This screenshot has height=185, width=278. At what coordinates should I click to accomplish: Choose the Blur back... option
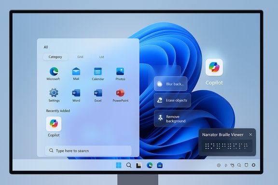pos(170,84)
